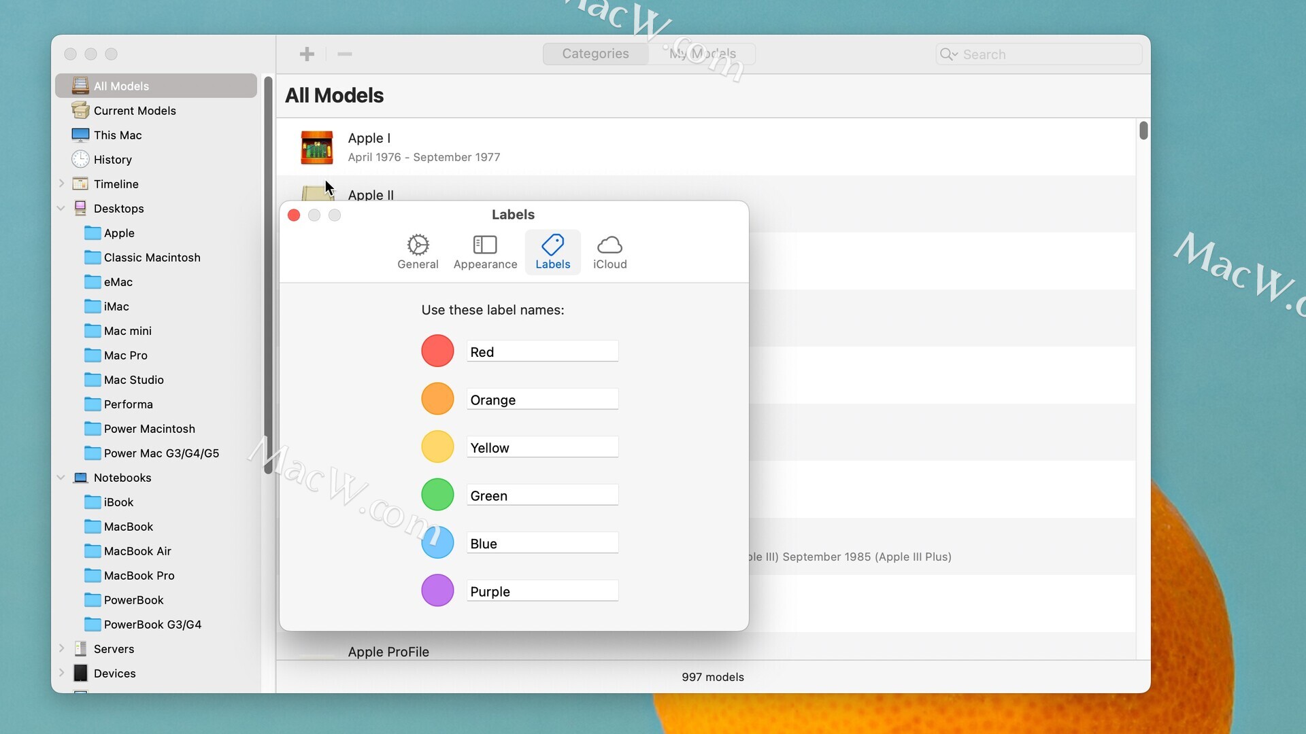Switch to the My Models segment
Image resolution: width=1306 pixels, height=734 pixels.
[x=702, y=54]
